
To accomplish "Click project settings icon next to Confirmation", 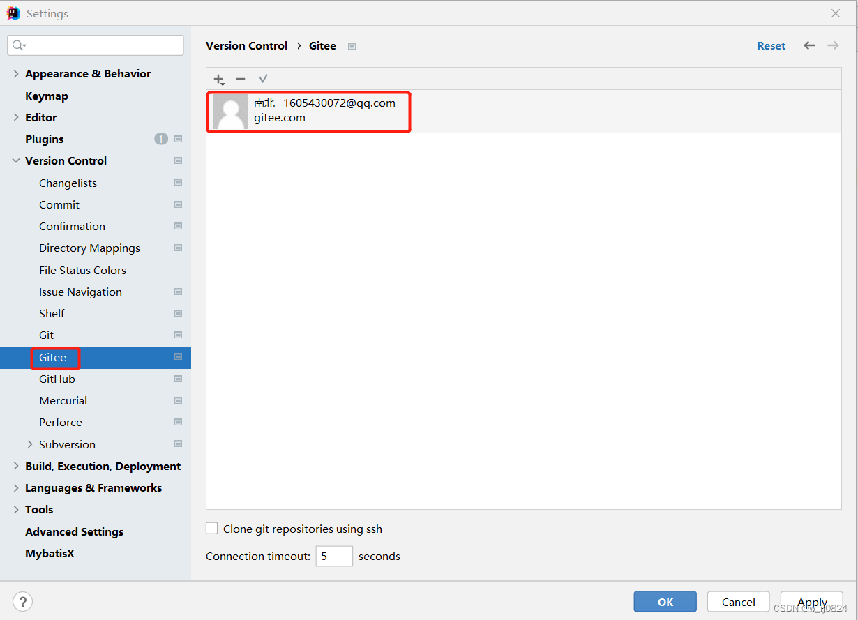I will click(x=179, y=226).
